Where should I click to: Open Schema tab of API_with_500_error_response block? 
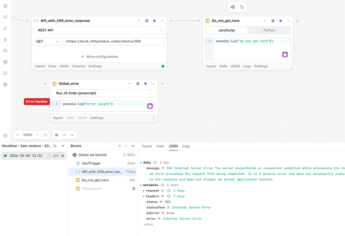coord(78,66)
